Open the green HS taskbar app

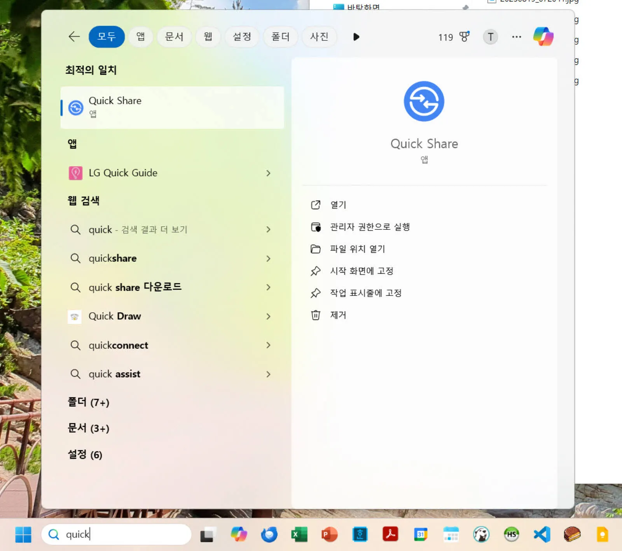pyautogui.click(x=512, y=534)
